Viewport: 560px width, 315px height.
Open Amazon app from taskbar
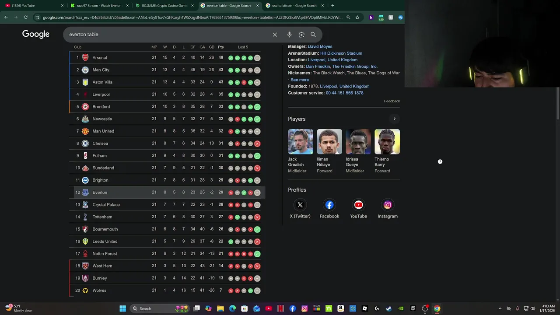click(x=341, y=308)
